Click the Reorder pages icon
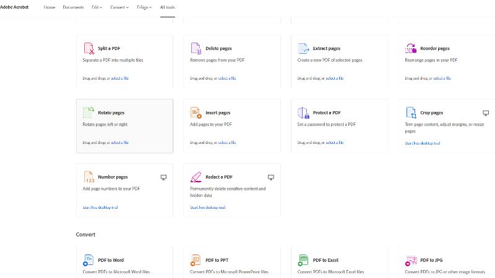 pos(411,49)
